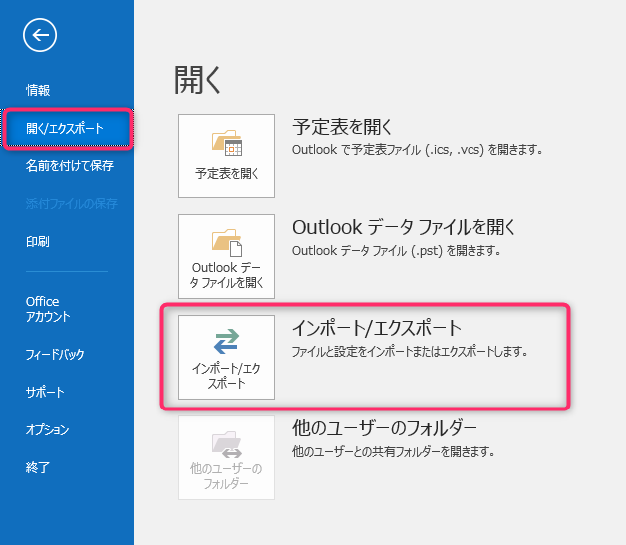Click the 予定表を開く heading text
This screenshot has height=545, width=626.
click(342, 127)
